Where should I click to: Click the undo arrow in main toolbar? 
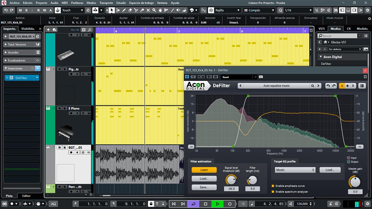[6, 10]
